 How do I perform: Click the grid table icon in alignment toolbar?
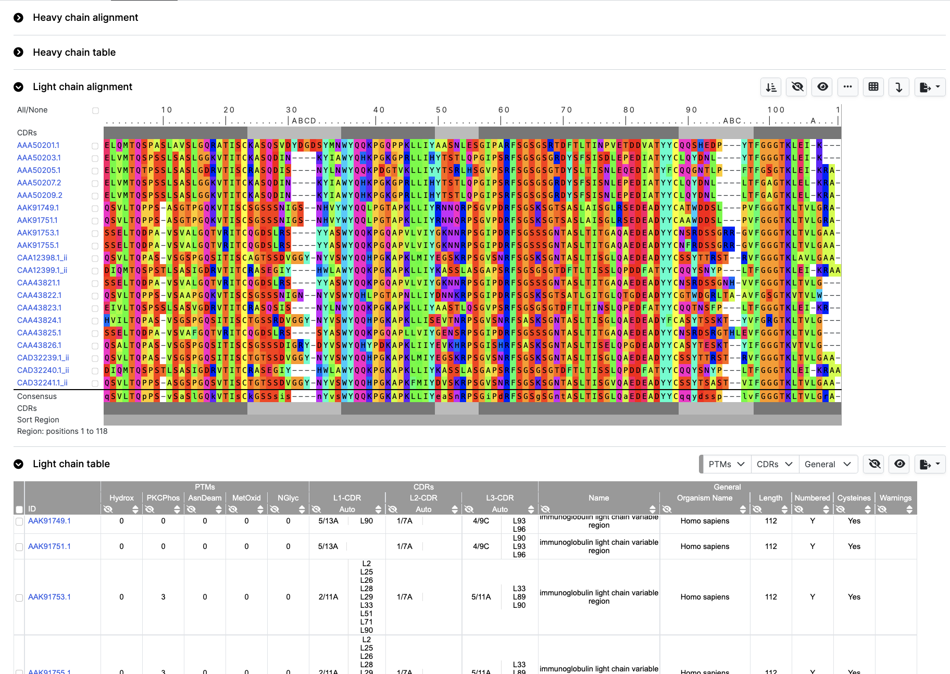pyautogui.click(x=873, y=87)
